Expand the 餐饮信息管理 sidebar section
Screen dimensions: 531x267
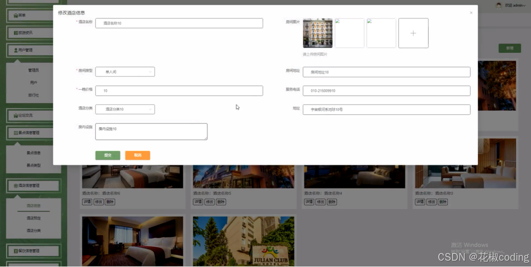(x=33, y=251)
